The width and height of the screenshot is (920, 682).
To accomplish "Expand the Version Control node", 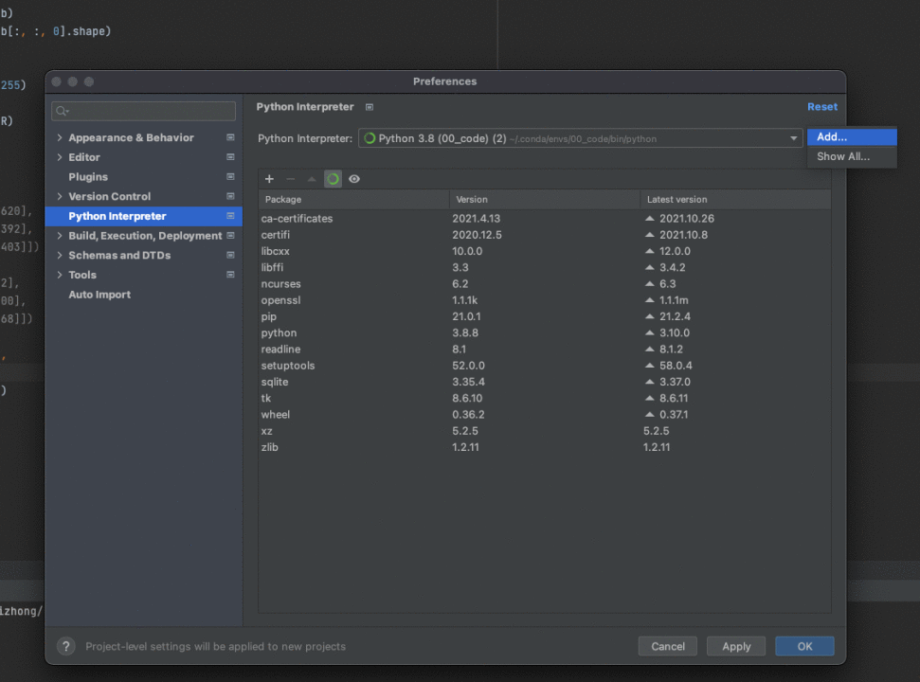I will 60,196.
